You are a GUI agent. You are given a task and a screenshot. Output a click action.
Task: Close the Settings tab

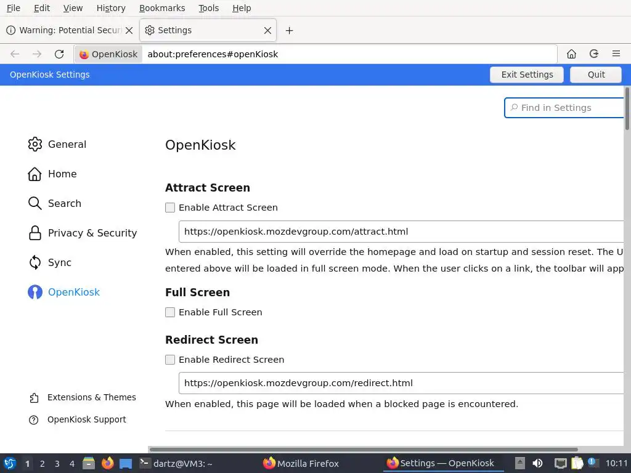(267, 31)
